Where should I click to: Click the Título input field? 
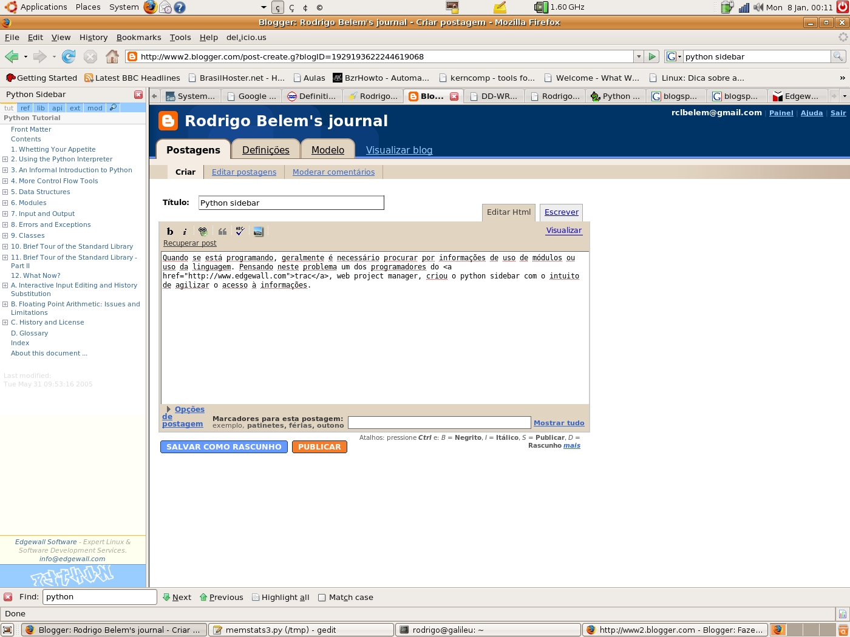(x=291, y=203)
